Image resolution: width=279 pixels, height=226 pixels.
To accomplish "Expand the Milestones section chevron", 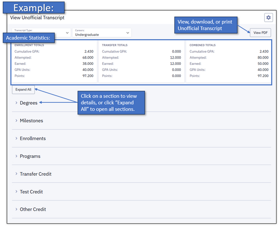I will [16, 121].
